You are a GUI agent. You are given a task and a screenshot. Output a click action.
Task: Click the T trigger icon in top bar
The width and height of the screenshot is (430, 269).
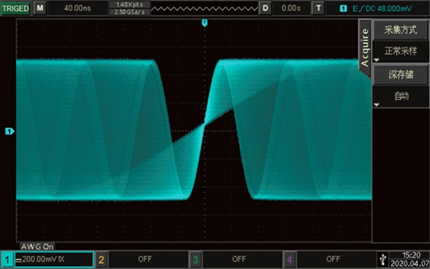tap(319, 8)
